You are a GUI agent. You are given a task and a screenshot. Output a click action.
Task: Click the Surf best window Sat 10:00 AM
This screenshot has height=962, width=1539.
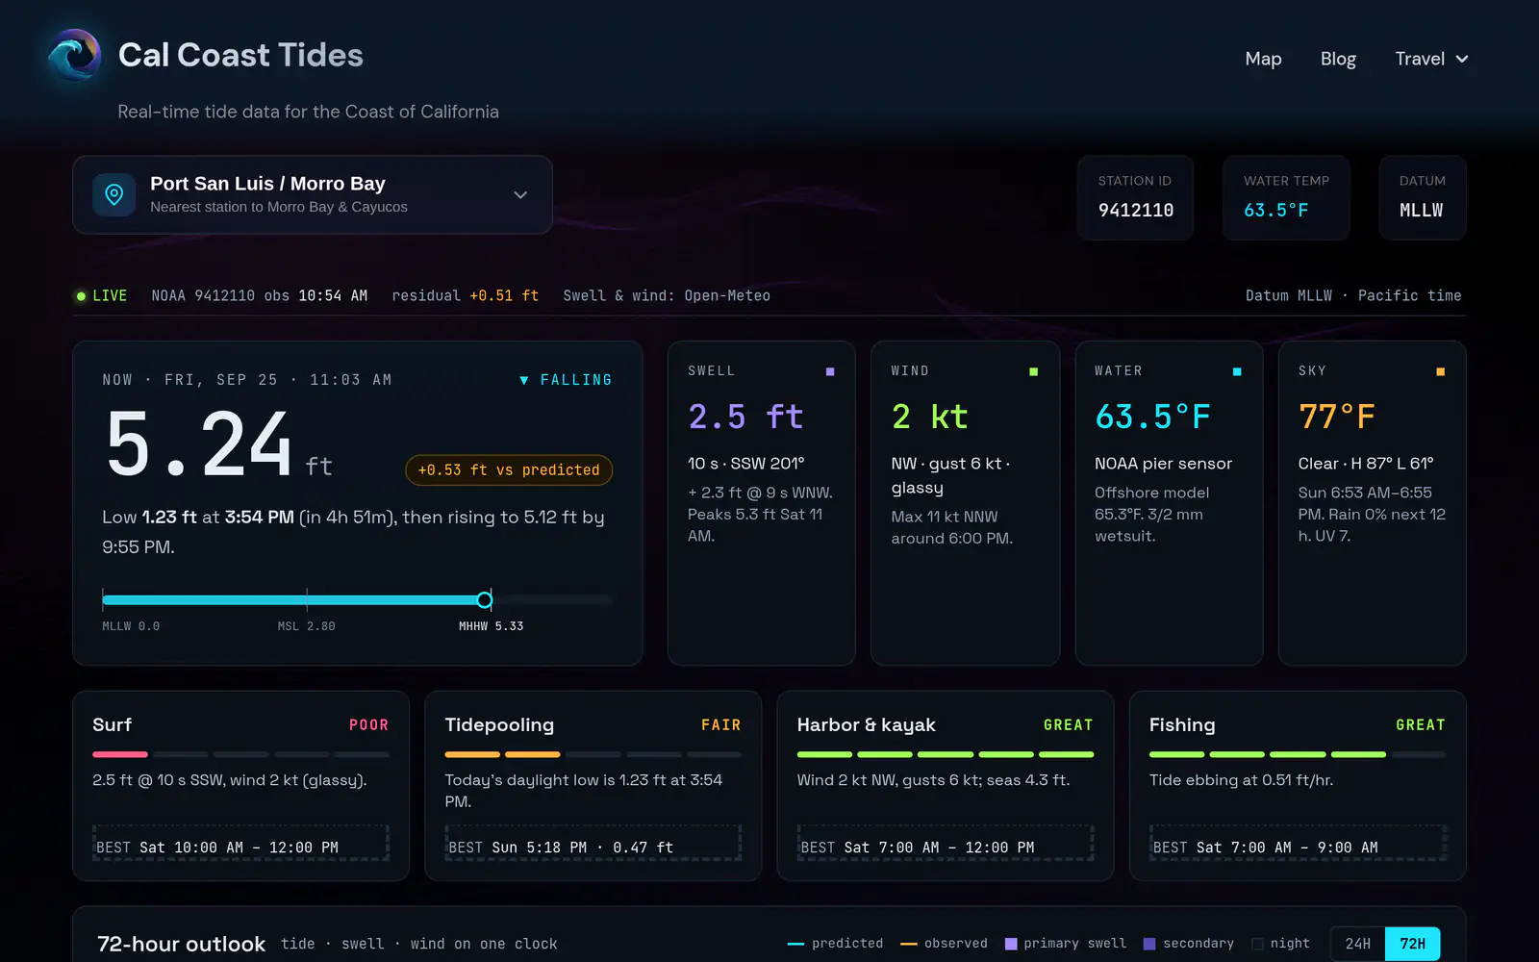240,843
